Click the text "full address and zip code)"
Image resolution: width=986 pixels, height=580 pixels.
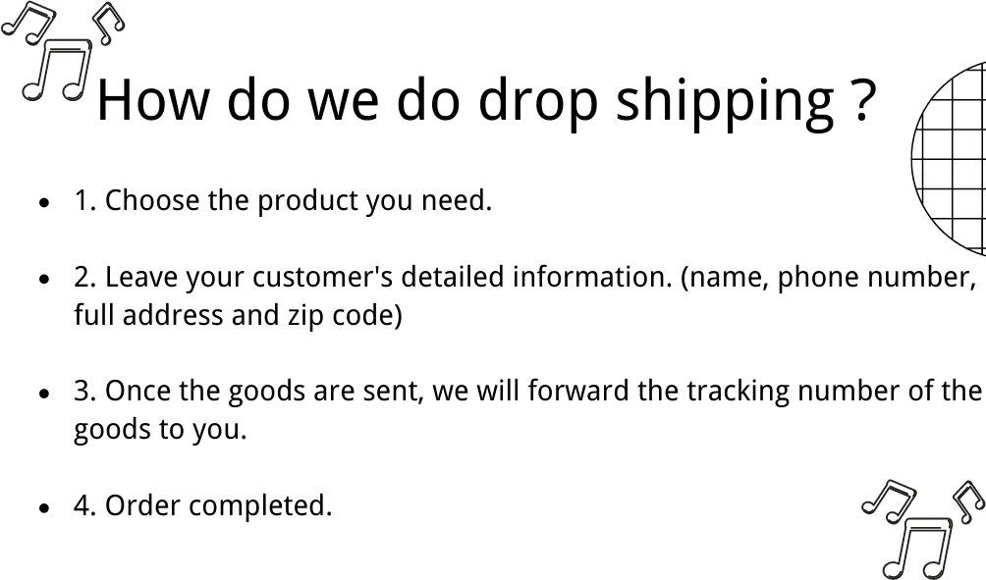(238, 317)
